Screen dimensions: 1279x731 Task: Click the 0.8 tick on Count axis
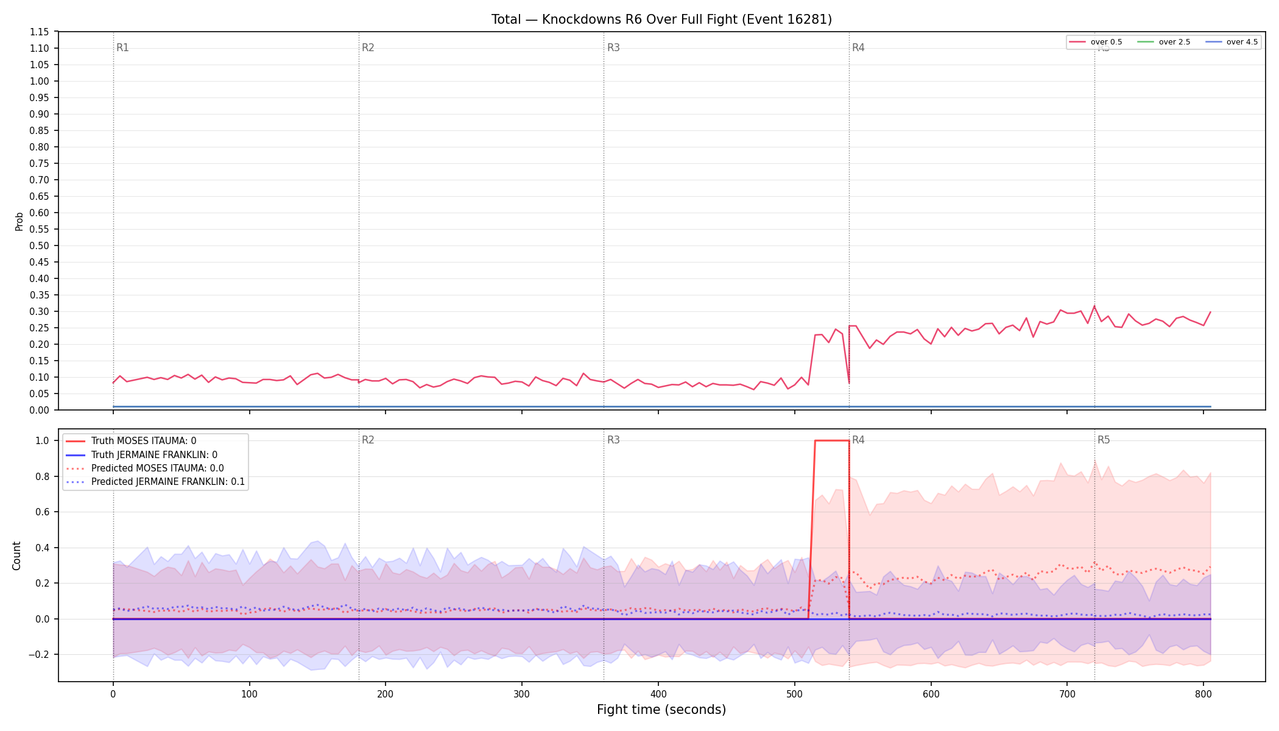tap(43, 476)
